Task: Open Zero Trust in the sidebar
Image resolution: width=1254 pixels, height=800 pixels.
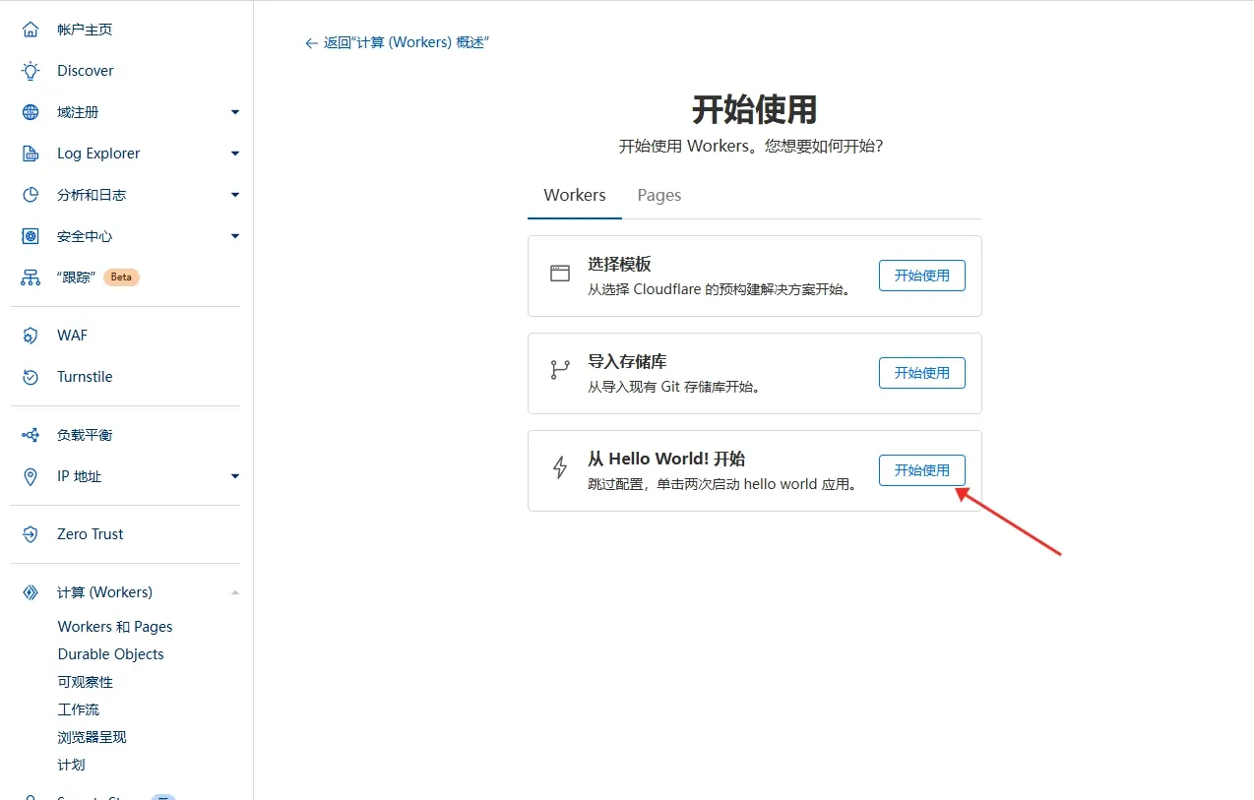Action: (91, 534)
